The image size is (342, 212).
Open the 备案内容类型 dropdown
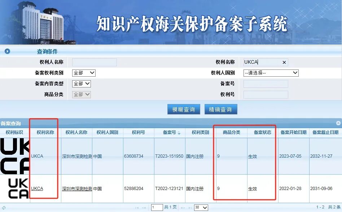coord(82,84)
